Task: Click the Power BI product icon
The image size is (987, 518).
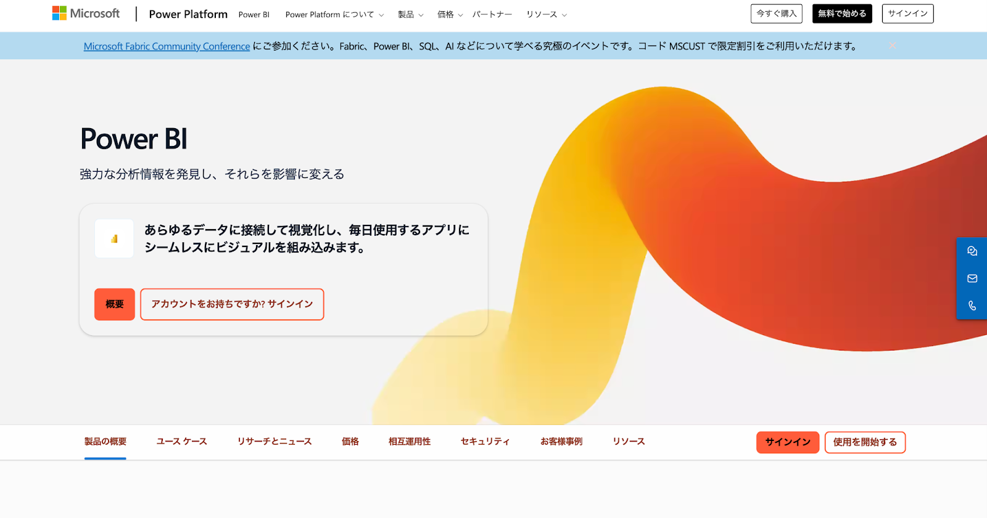Action: point(114,238)
